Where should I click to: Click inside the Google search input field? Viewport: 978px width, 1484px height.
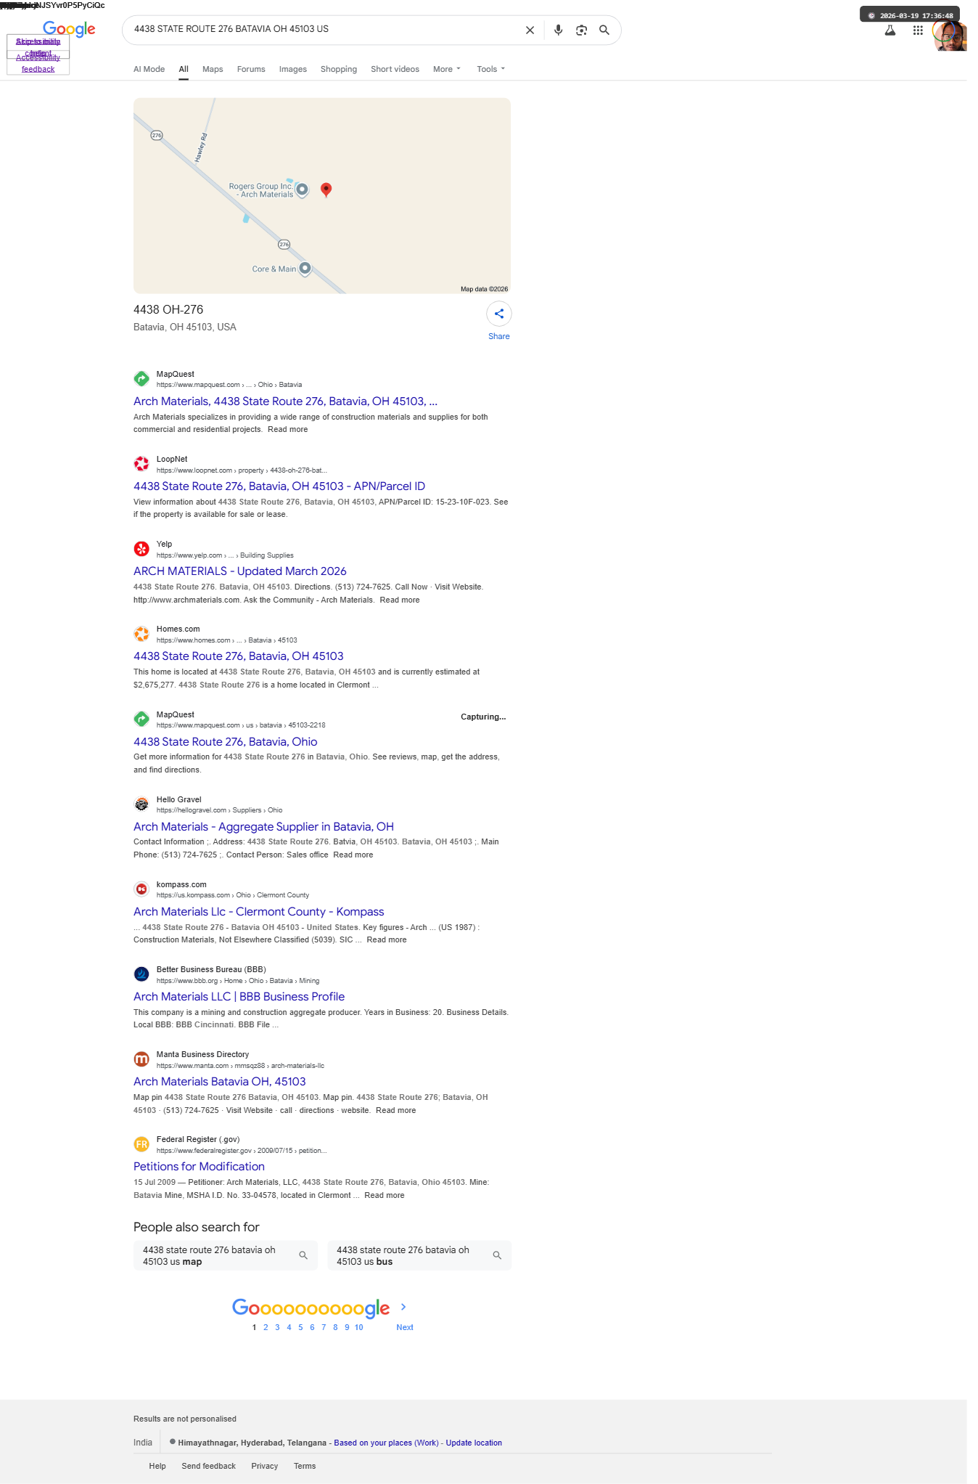(323, 30)
